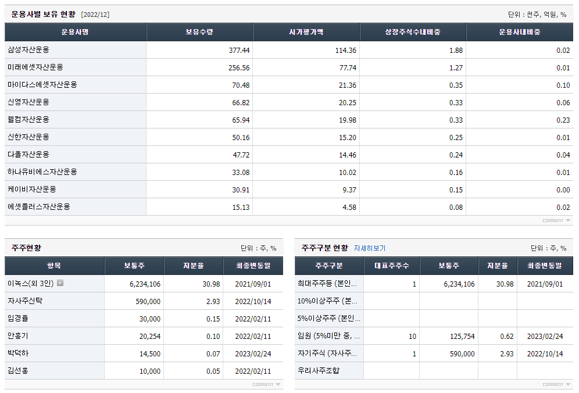
Task: Click the 보유수량 column header
Action: [x=199, y=32]
